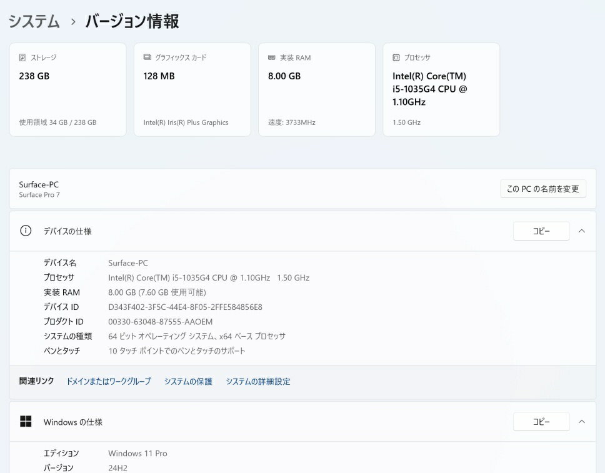Open システムの保護 link
Image resolution: width=605 pixels, height=473 pixels.
(188, 381)
